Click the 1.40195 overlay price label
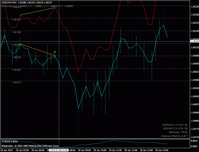Screen dimensions: 199x152 click(x=16, y=32)
